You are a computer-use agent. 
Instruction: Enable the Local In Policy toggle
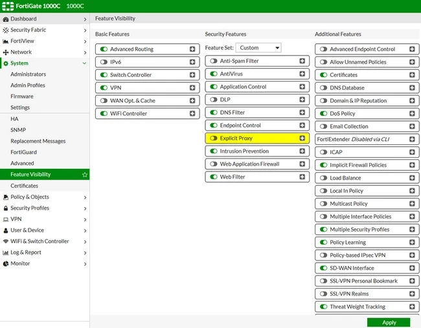[324, 191]
